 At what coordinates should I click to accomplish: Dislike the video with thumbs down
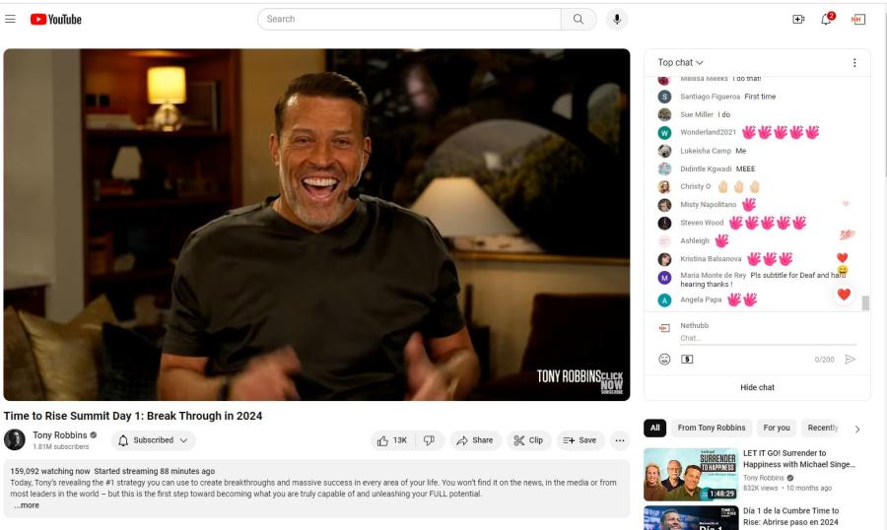(x=430, y=440)
